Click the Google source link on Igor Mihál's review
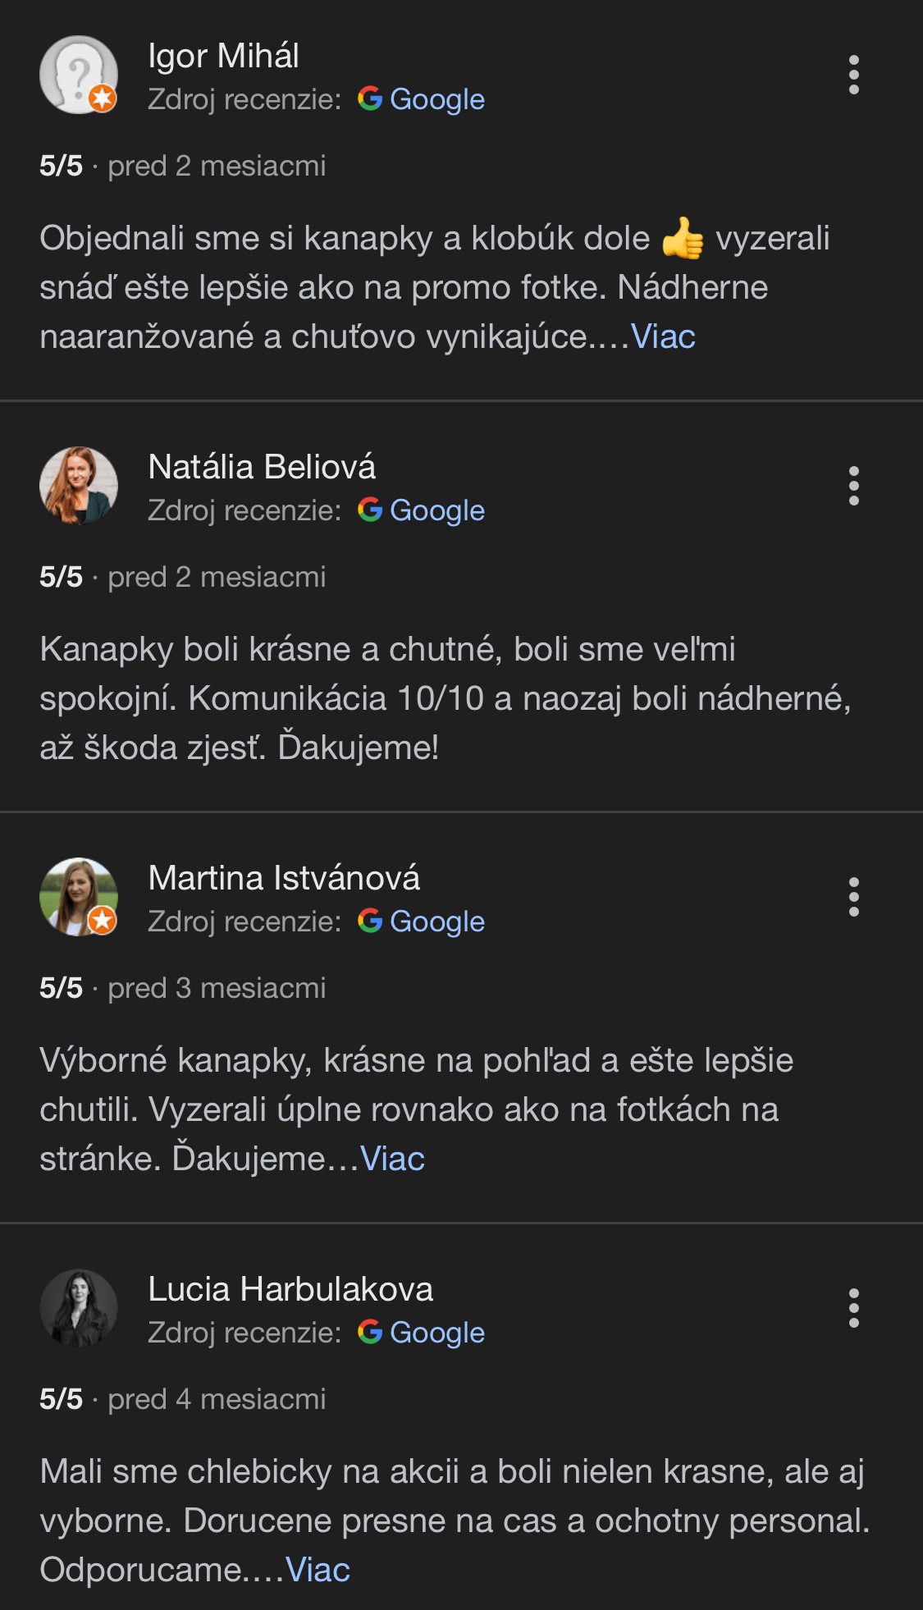Viewport: 923px width, 1610px height. 436,99
